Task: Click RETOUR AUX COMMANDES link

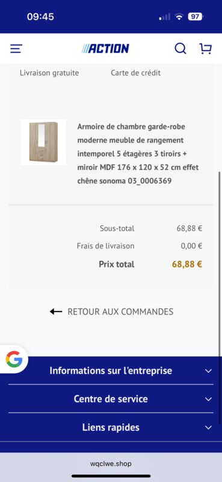Action: [120, 311]
